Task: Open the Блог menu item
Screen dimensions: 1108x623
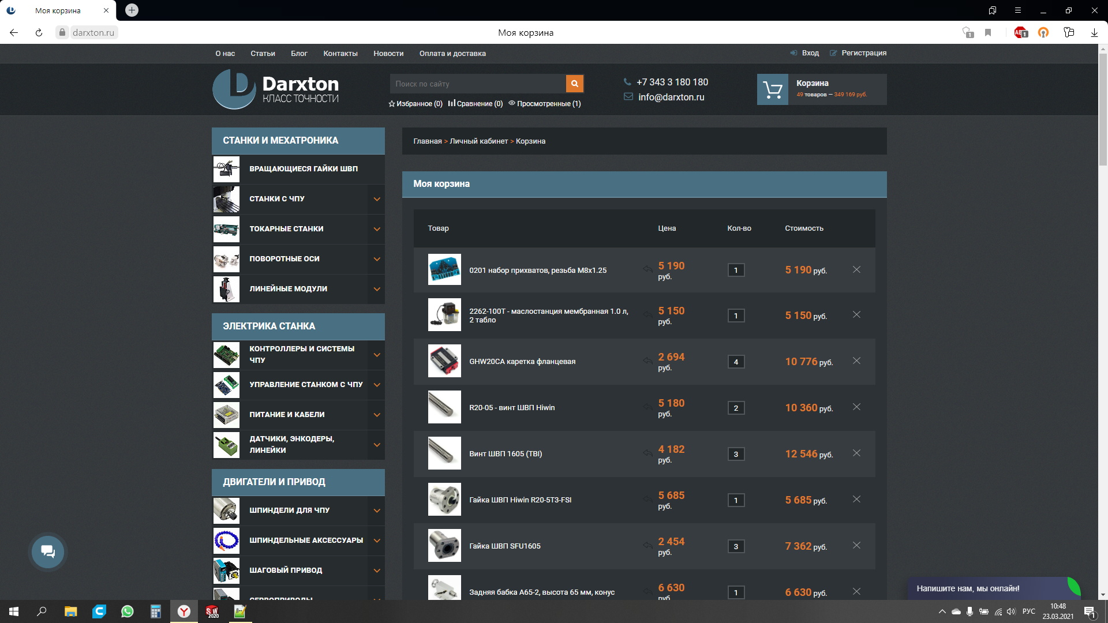Action: click(x=299, y=54)
